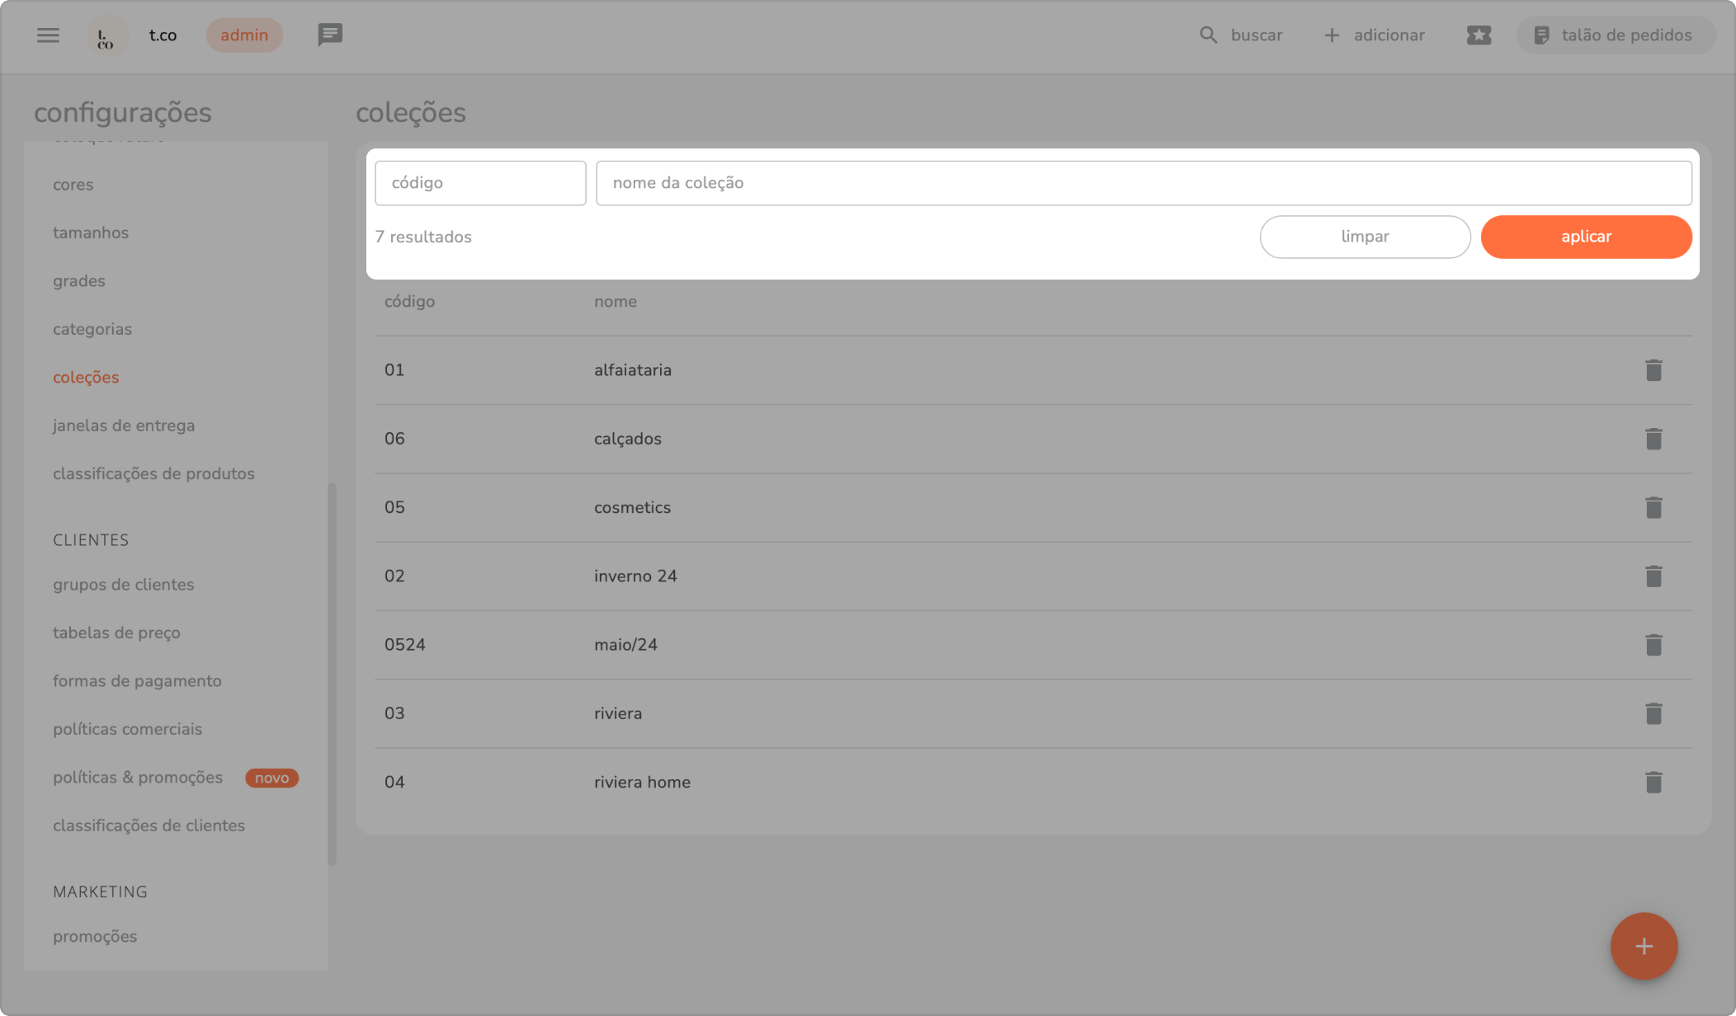Open the chat messages icon
Viewport: 1736px width, 1016px height.
330,35
